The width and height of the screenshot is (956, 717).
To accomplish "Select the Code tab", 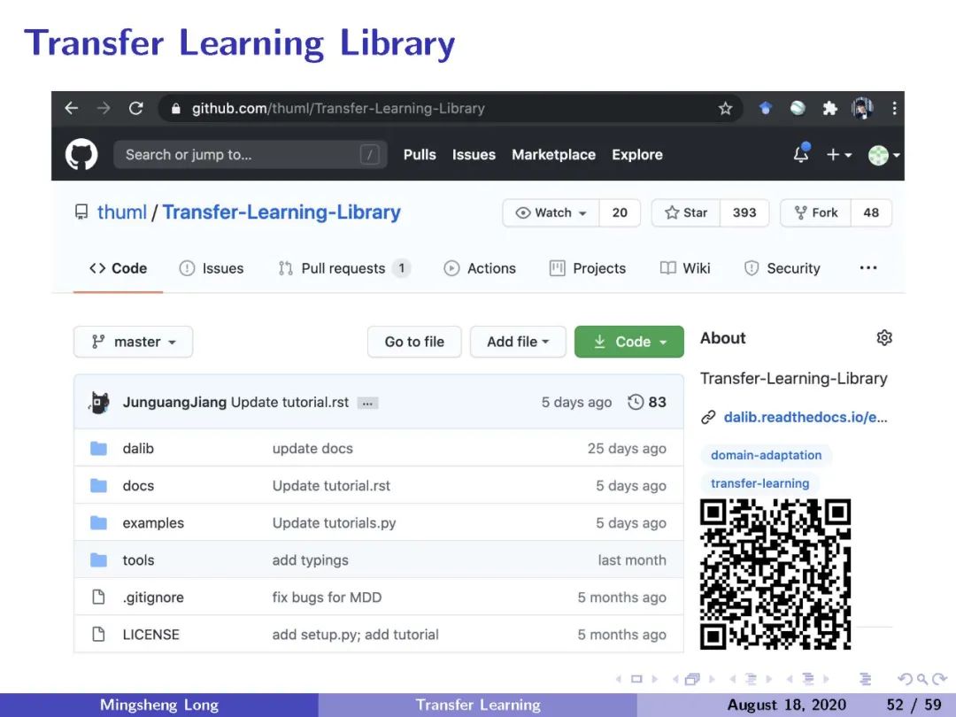I will click(119, 268).
